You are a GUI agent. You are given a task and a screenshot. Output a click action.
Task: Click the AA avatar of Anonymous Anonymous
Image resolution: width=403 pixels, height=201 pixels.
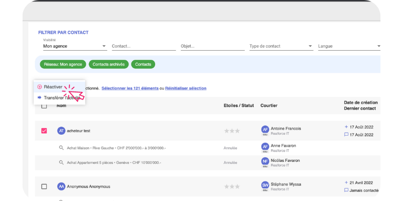61,186
